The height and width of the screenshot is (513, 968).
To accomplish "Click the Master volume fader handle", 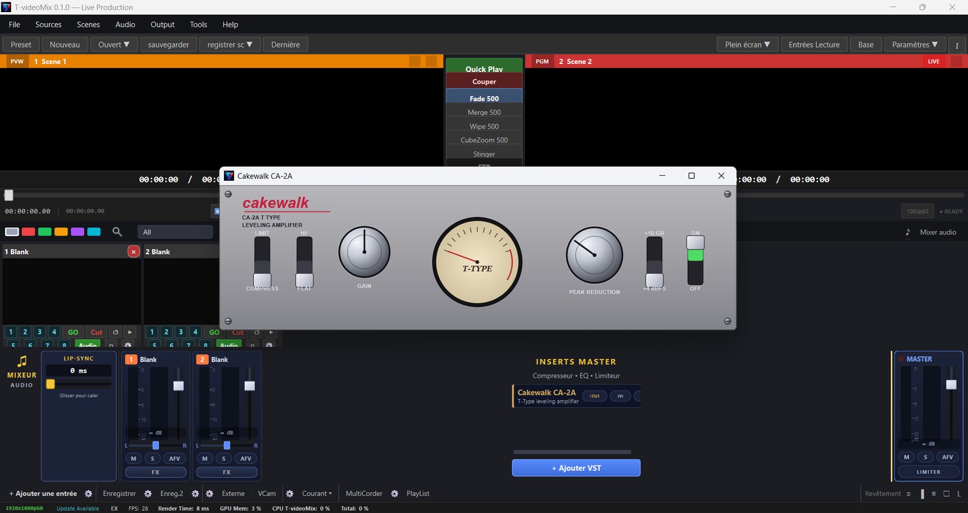I will [952, 384].
